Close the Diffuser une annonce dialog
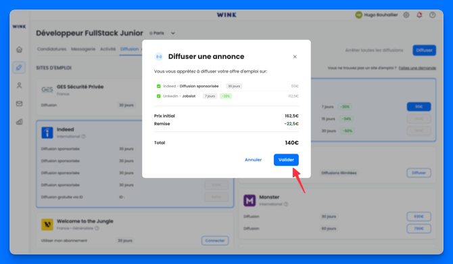Image resolution: width=453 pixels, height=264 pixels. (x=295, y=57)
